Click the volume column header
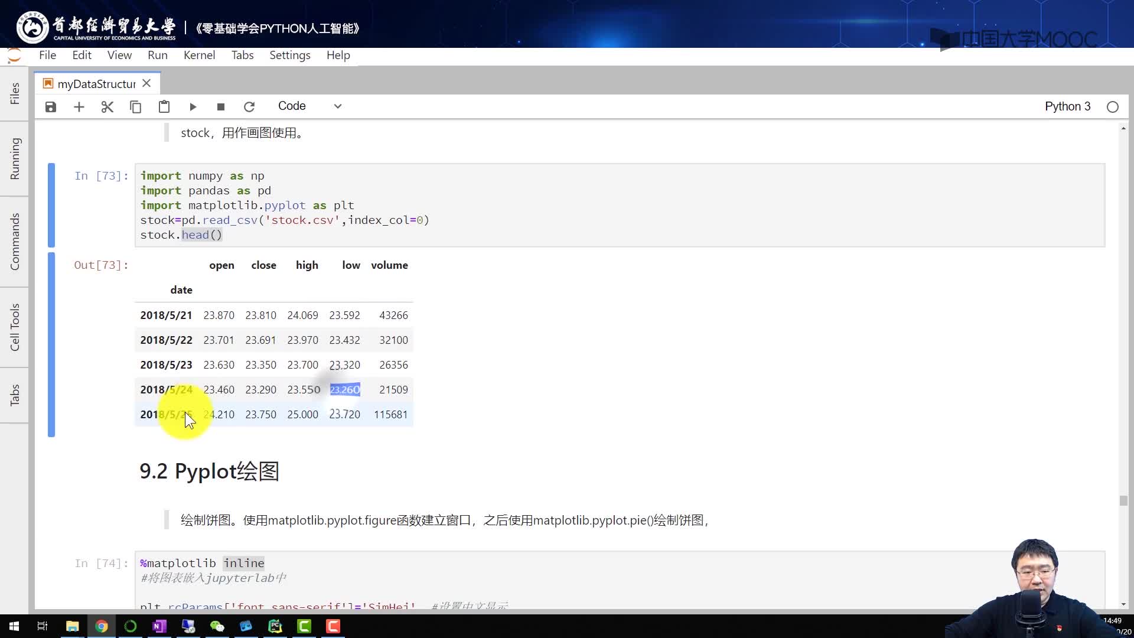Screen dimensions: 1134x638 coord(389,265)
